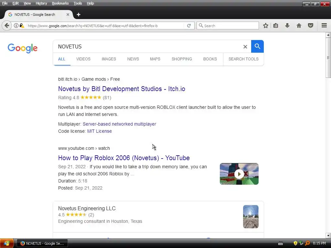The image size is (331, 248).
Task: Click the www.youtube.com › watch breadcrumb
Action: 84,148
